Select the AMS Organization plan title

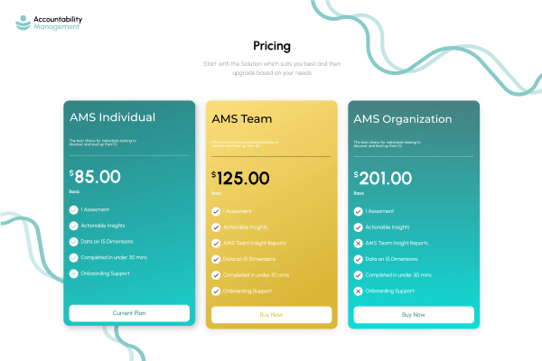click(403, 118)
